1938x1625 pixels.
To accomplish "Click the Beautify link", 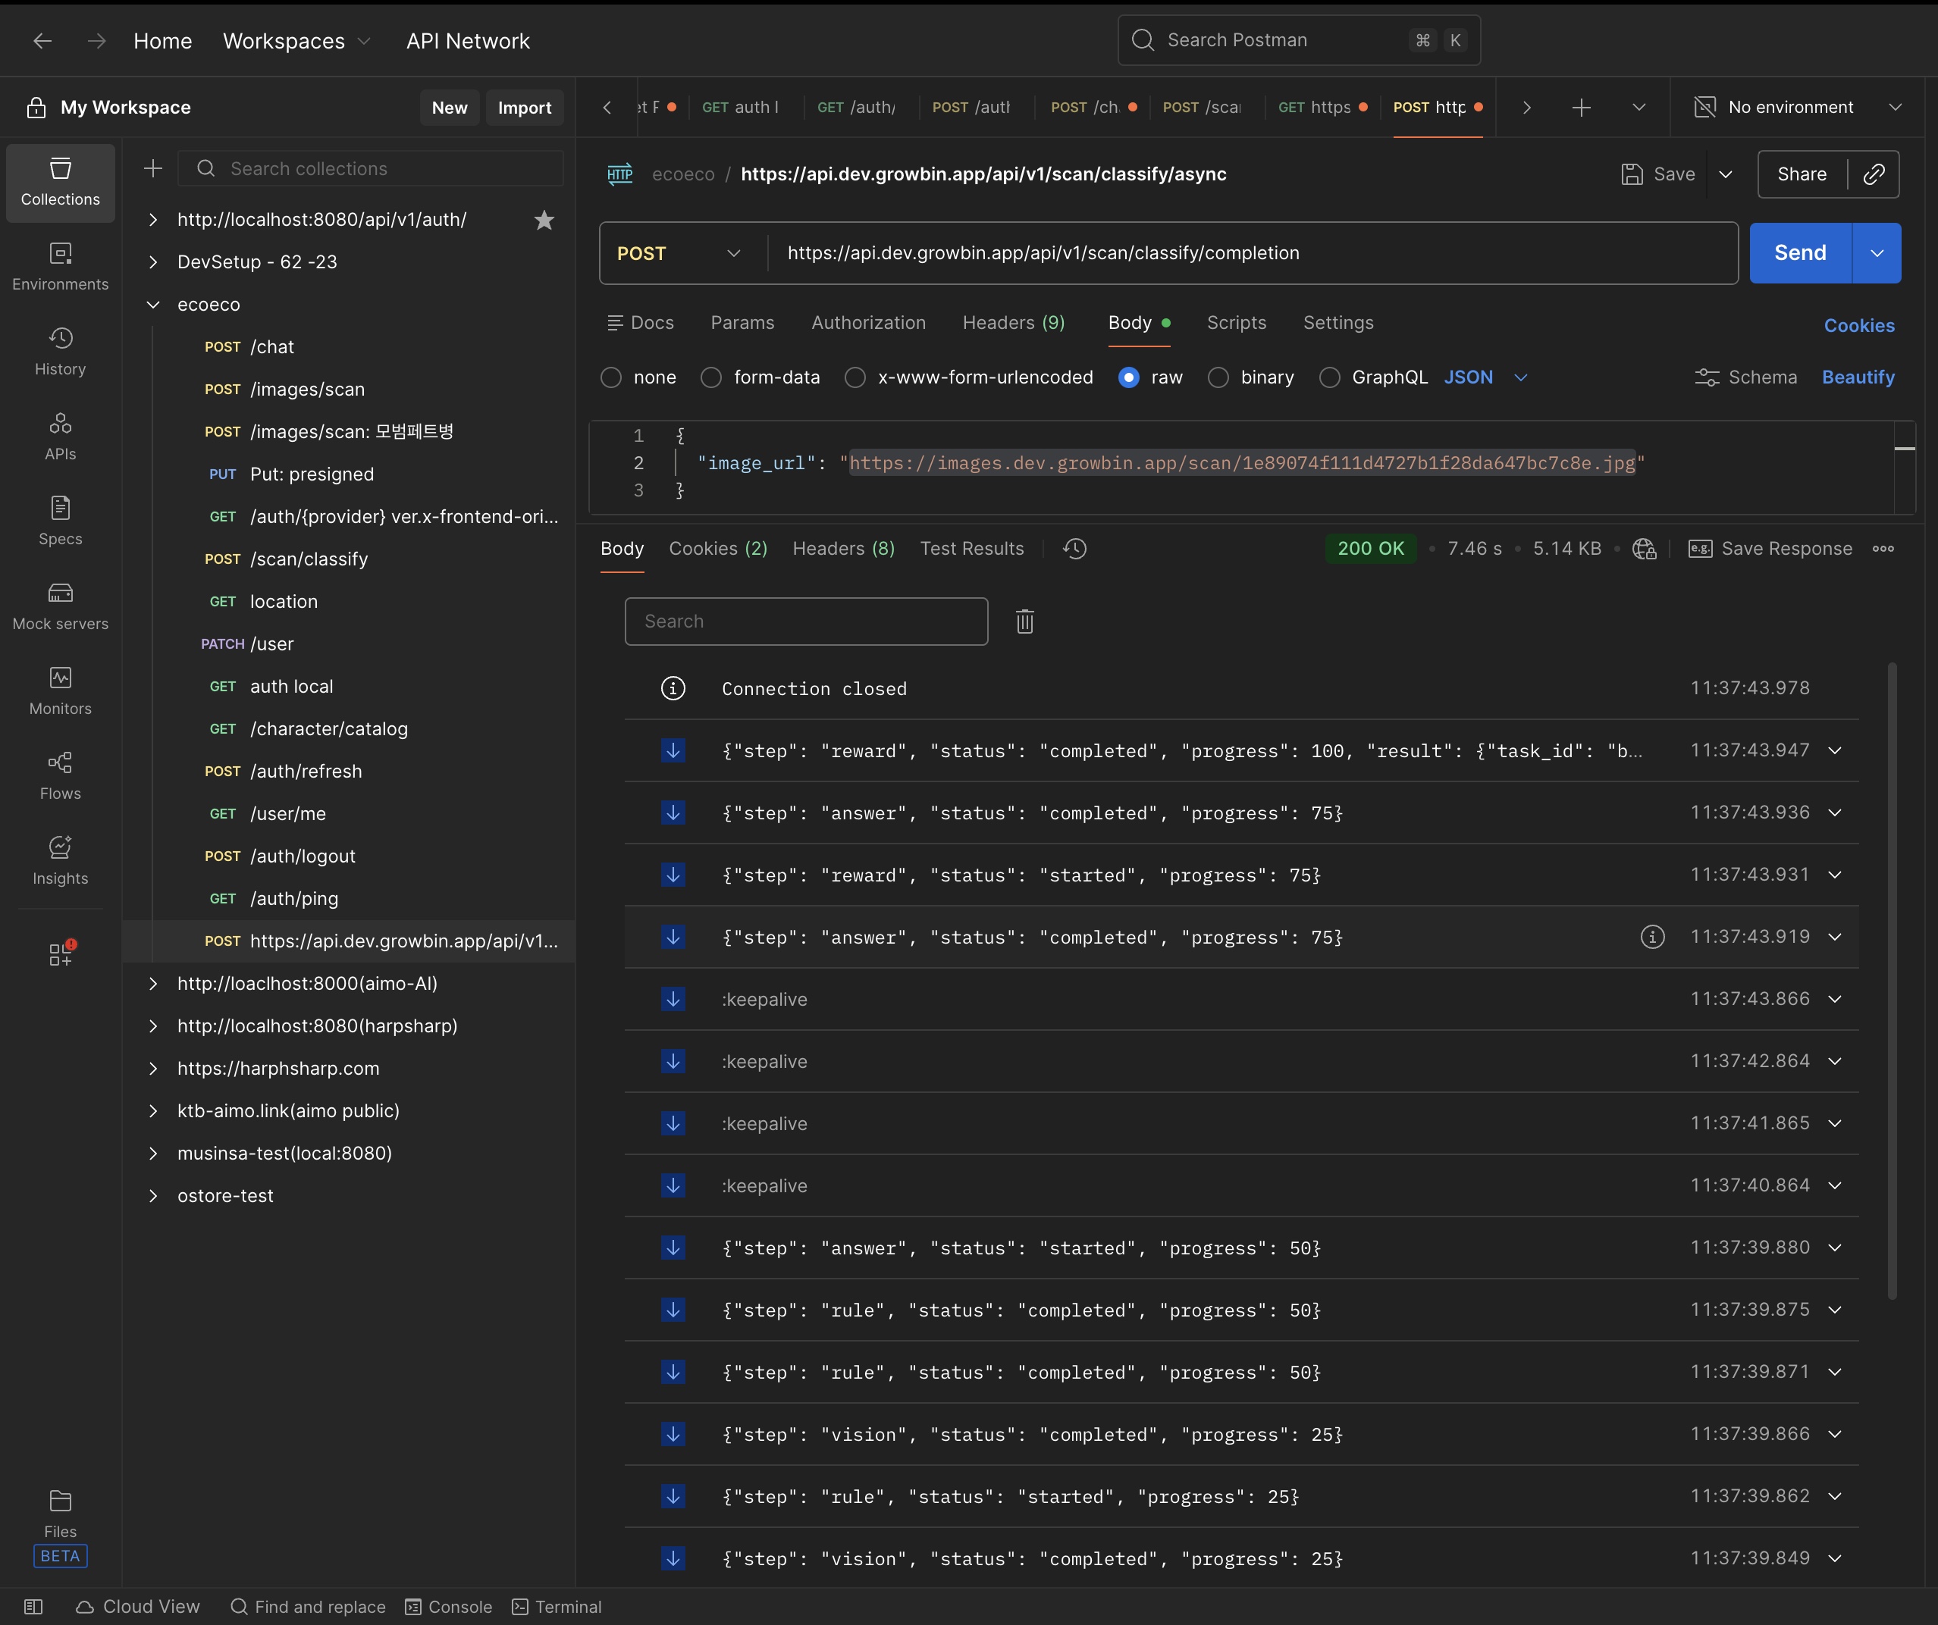I will tap(1857, 377).
